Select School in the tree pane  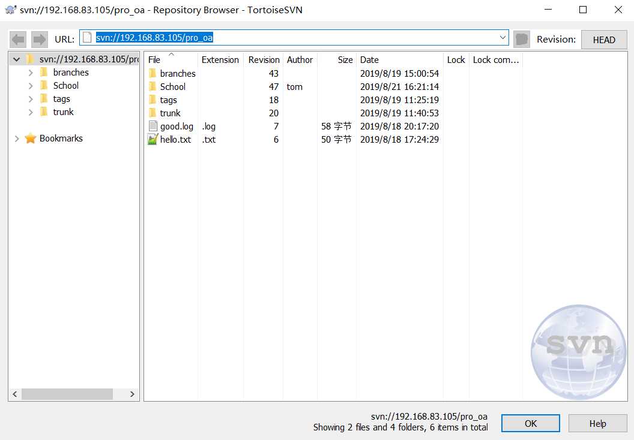click(x=66, y=86)
